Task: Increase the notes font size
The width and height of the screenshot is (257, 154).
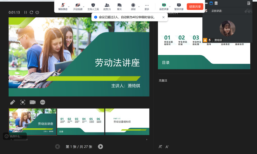Action: [160, 147]
